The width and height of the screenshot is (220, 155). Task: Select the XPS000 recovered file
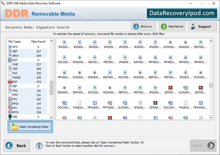[x=140, y=105]
